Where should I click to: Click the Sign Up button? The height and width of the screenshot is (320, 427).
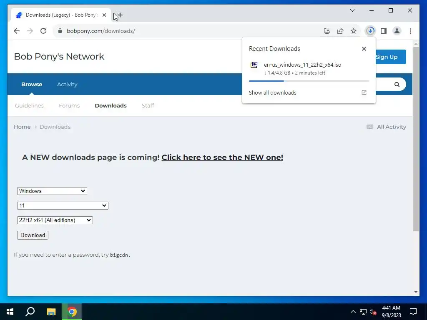click(x=390, y=57)
